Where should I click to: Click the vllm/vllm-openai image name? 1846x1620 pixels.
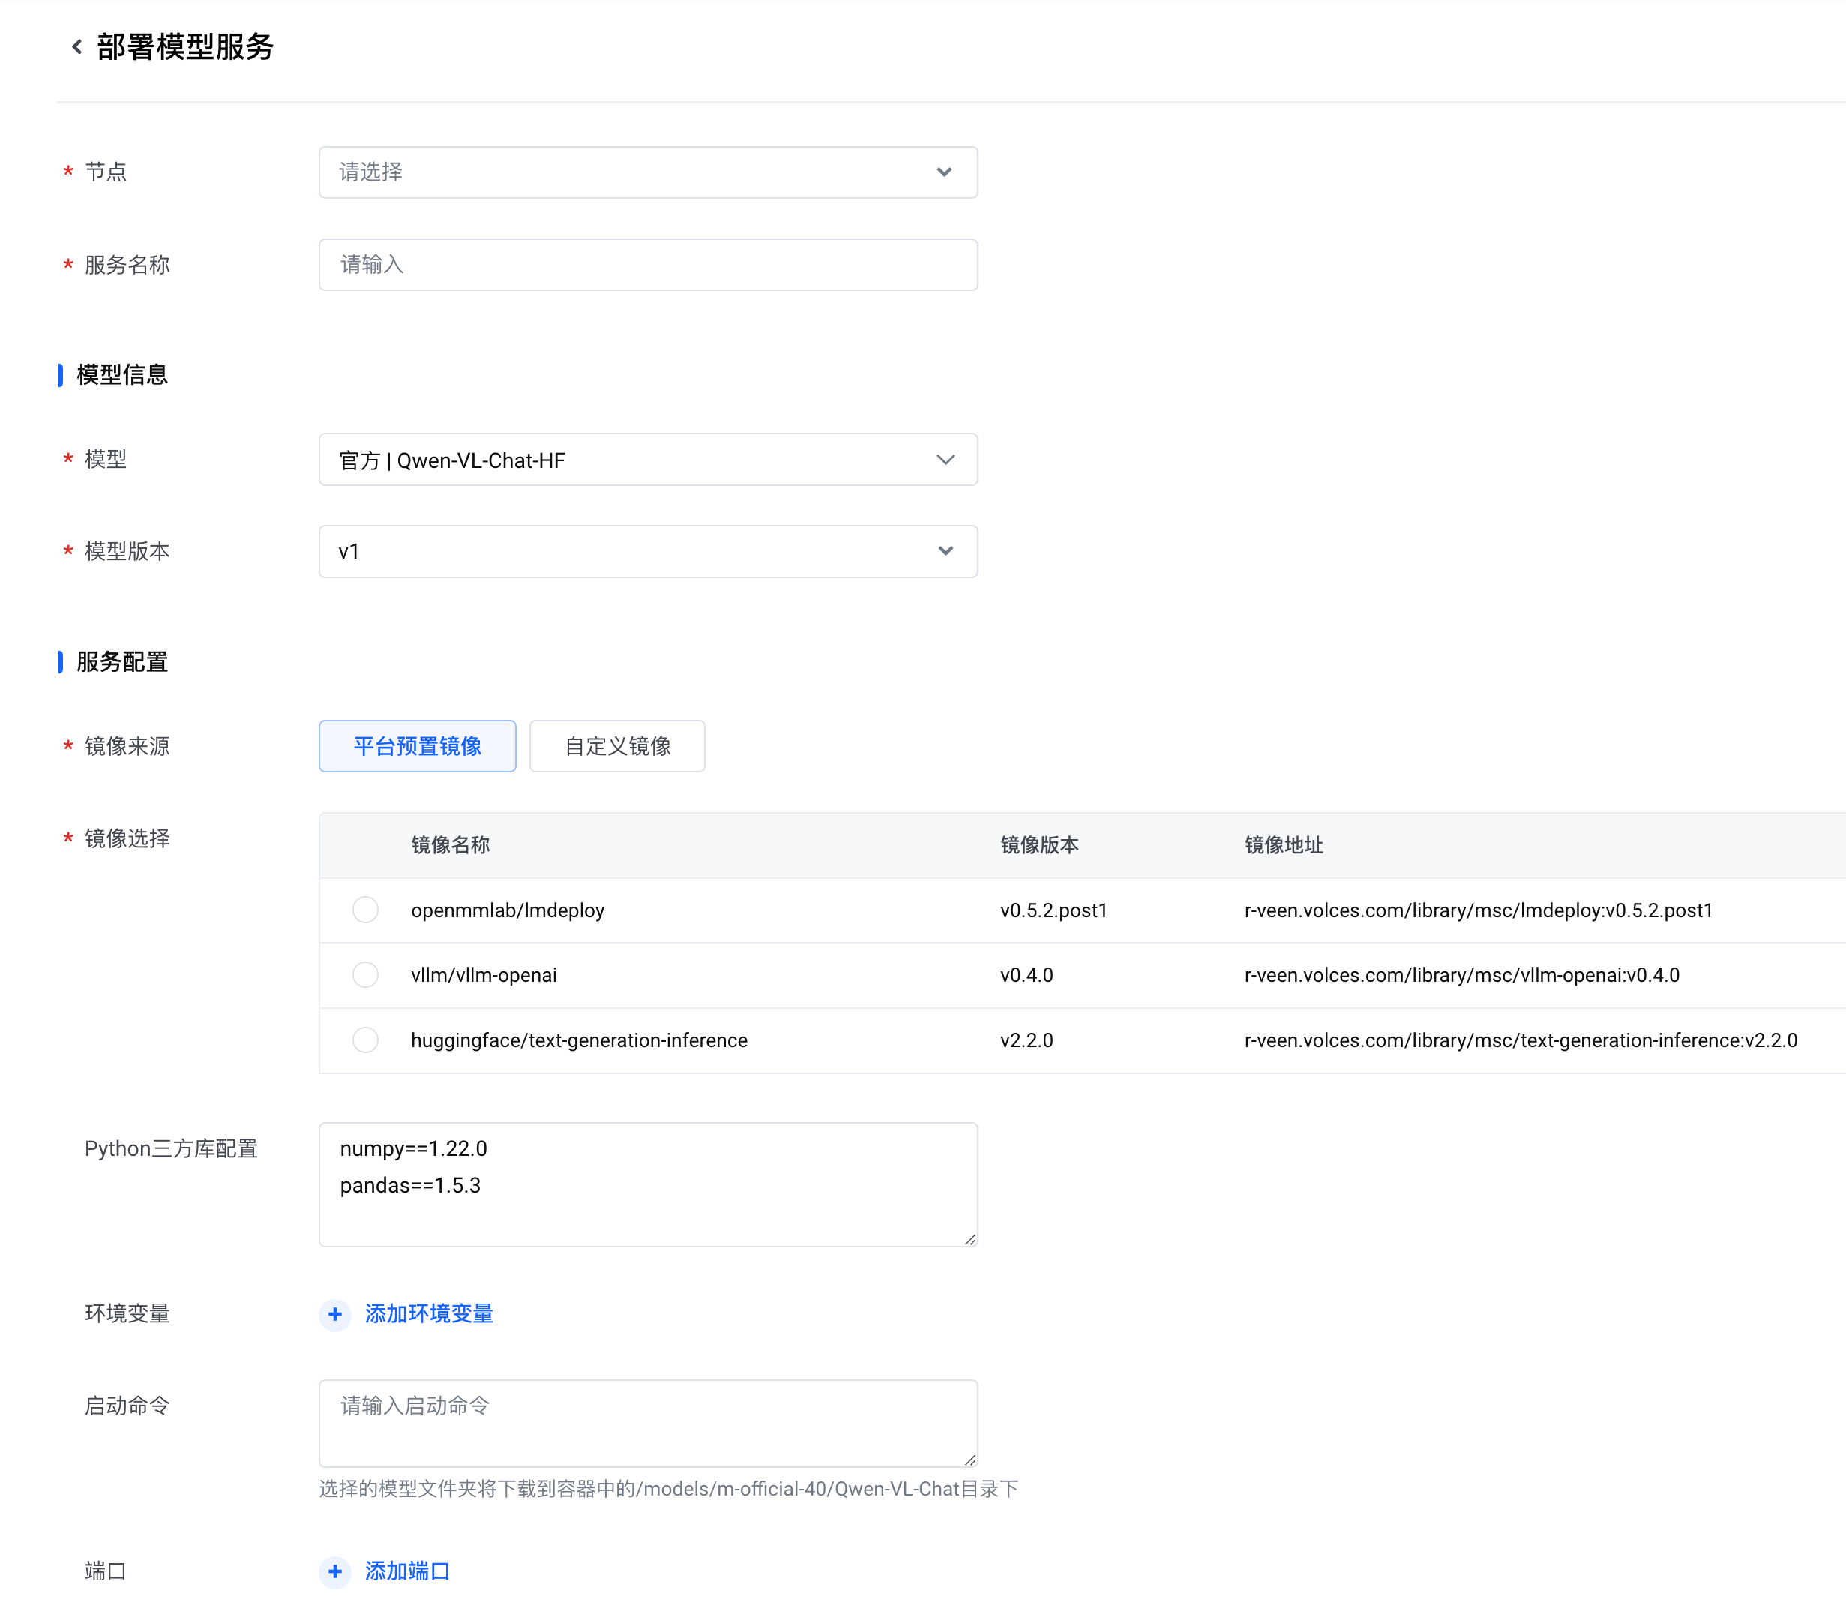(x=483, y=976)
